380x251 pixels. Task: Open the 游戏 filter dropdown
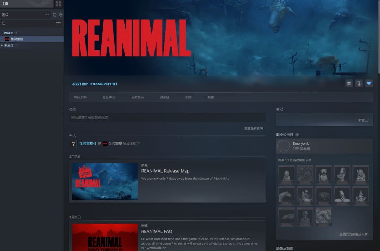pos(25,15)
